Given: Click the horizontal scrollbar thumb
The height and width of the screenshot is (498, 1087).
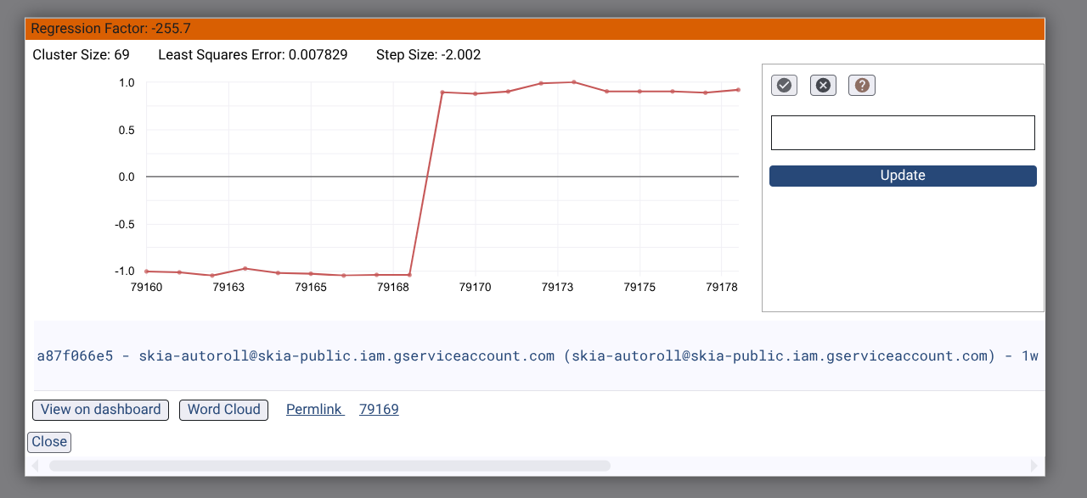Looking at the screenshot, I should 329,466.
